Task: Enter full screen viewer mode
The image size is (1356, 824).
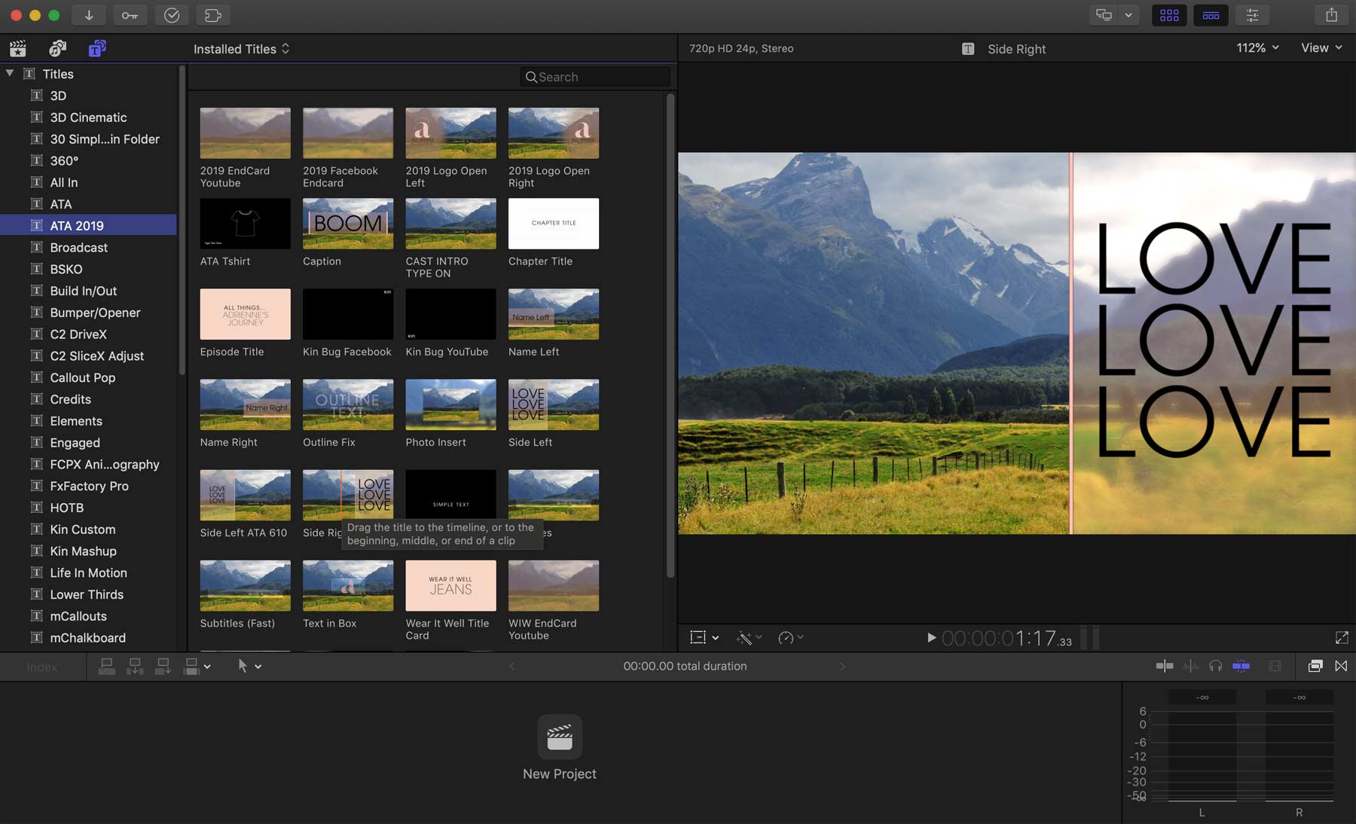Action: 1342,638
